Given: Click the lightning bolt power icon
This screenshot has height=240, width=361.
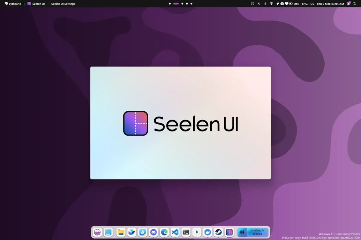Looking at the screenshot, I should coord(278,4).
